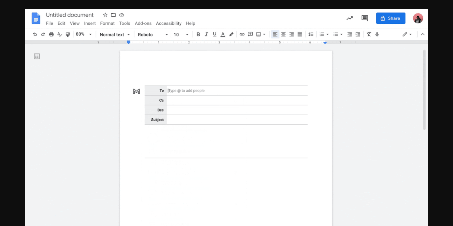This screenshot has height=226, width=453.
Task: Open the Add-ons menu
Action: click(143, 23)
